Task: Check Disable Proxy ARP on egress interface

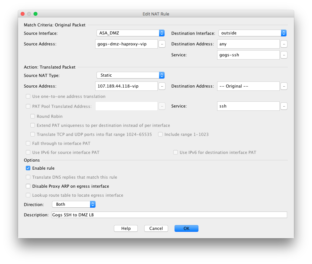Action: coord(28,186)
